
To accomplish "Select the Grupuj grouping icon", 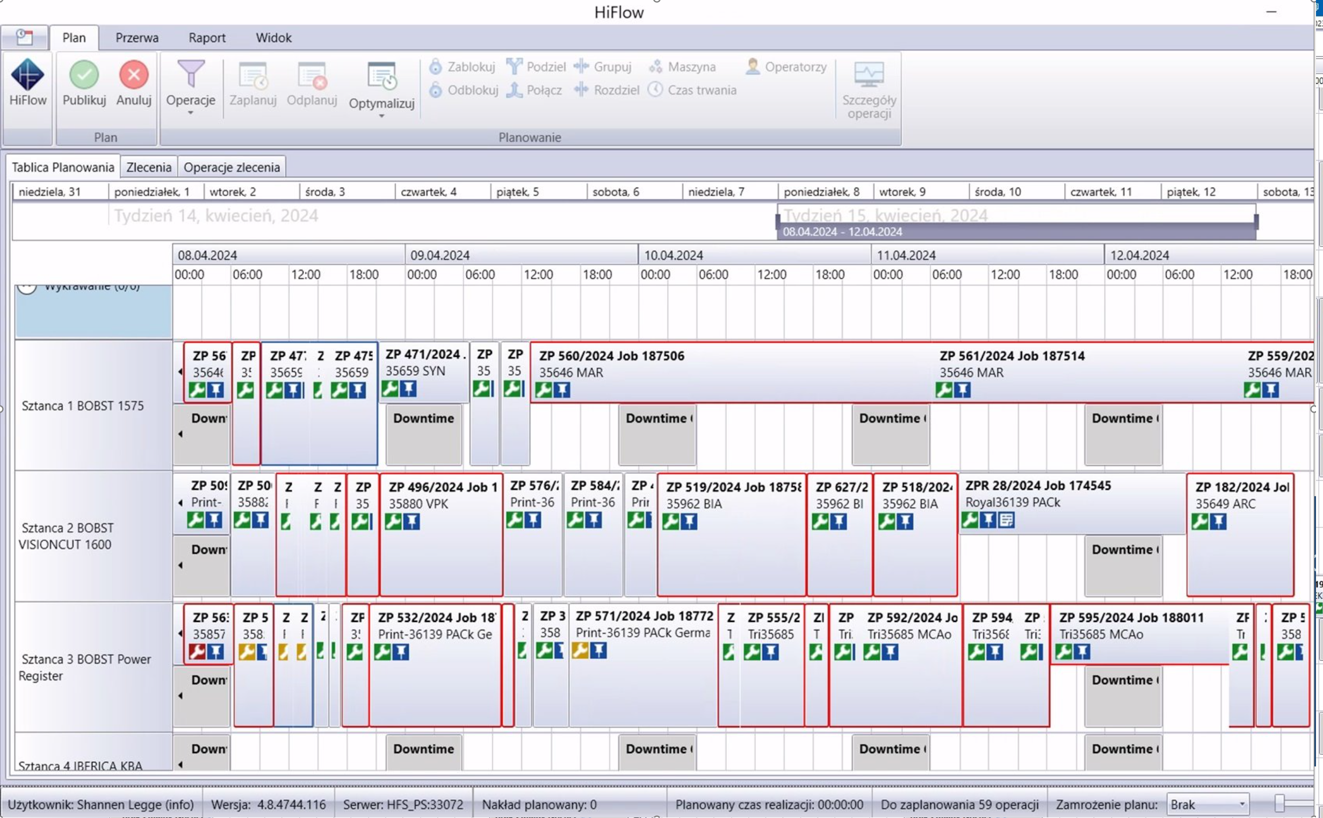I will [582, 66].
